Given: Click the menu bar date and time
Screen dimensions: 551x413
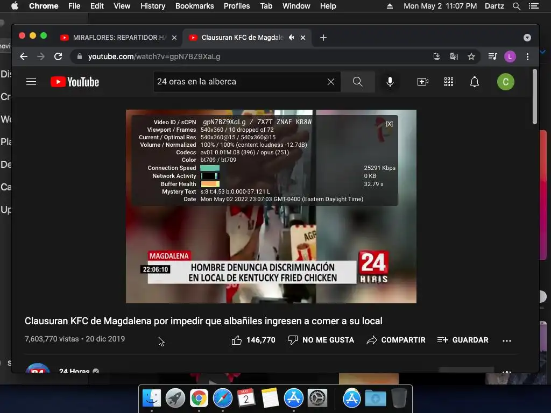Looking at the screenshot, I should tap(440, 6).
